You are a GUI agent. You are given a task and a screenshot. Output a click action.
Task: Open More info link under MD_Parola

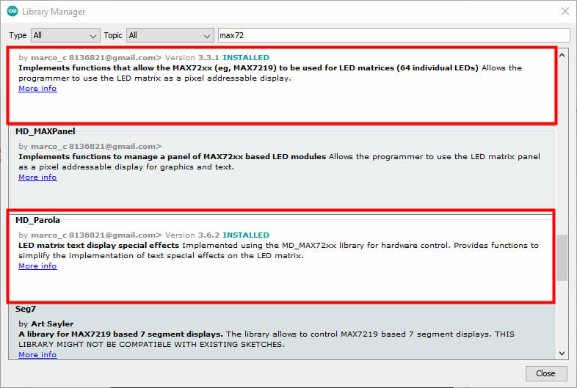pos(37,266)
